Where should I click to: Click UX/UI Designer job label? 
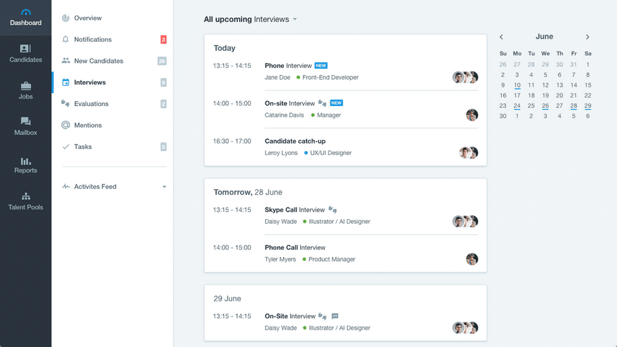330,153
